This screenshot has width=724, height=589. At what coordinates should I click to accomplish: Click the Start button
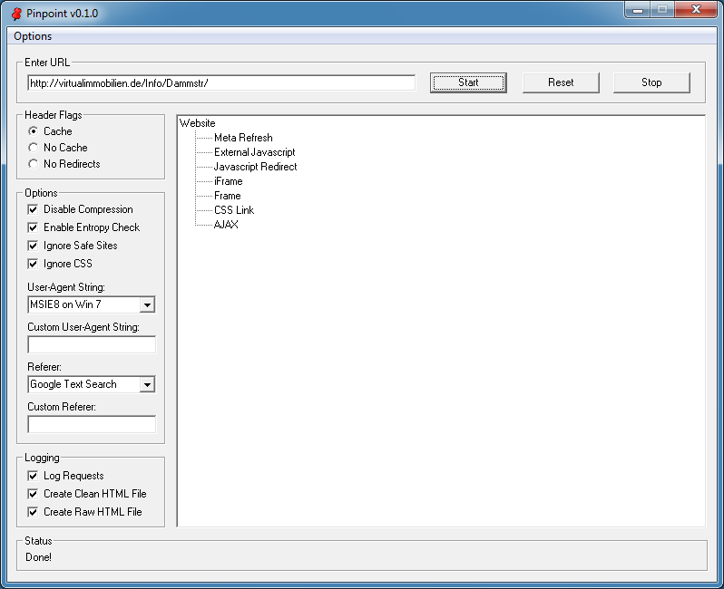tap(468, 82)
